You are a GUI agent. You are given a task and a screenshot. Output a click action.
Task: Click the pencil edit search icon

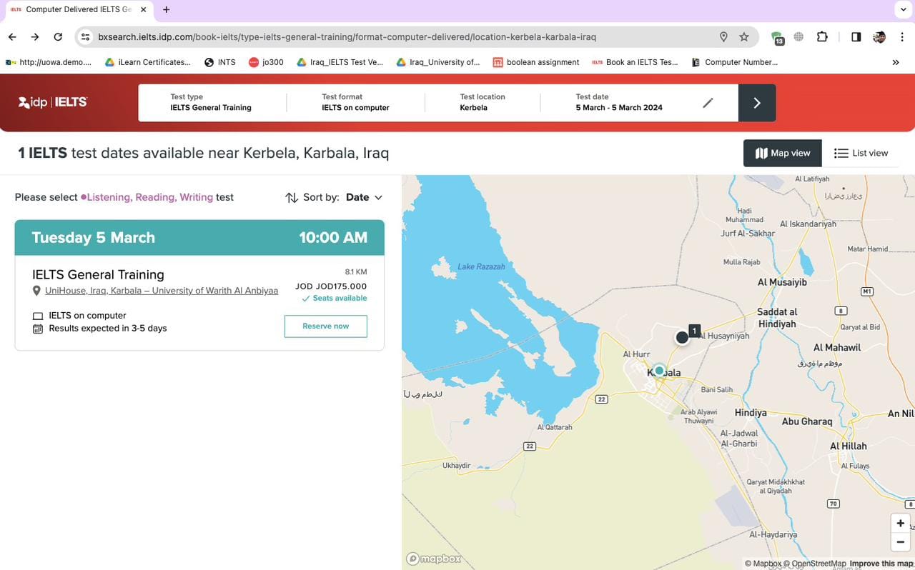[x=708, y=103]
